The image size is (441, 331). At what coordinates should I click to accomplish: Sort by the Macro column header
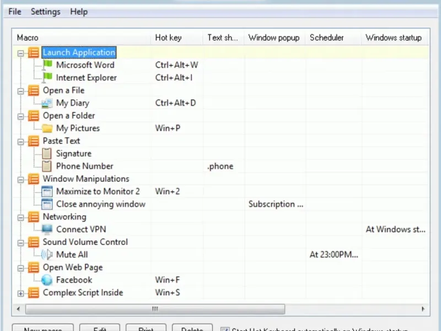[x=82, y=38]
